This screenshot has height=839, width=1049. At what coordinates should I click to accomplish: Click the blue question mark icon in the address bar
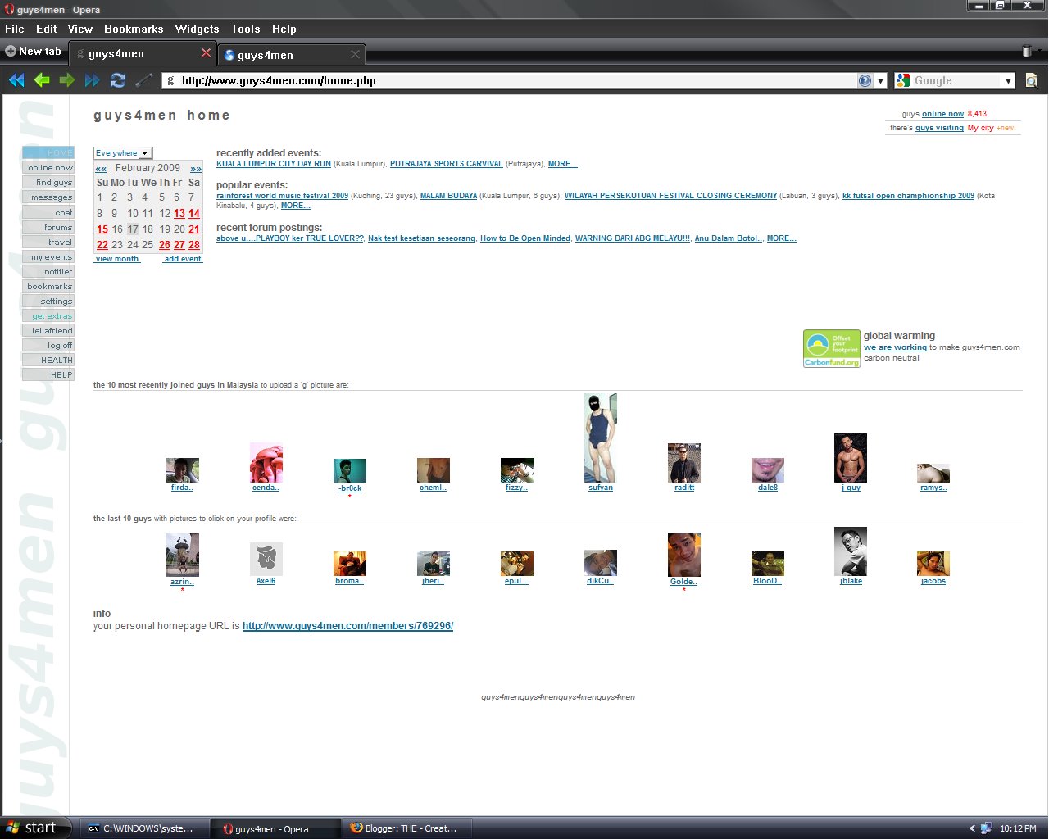click(865, 80)
